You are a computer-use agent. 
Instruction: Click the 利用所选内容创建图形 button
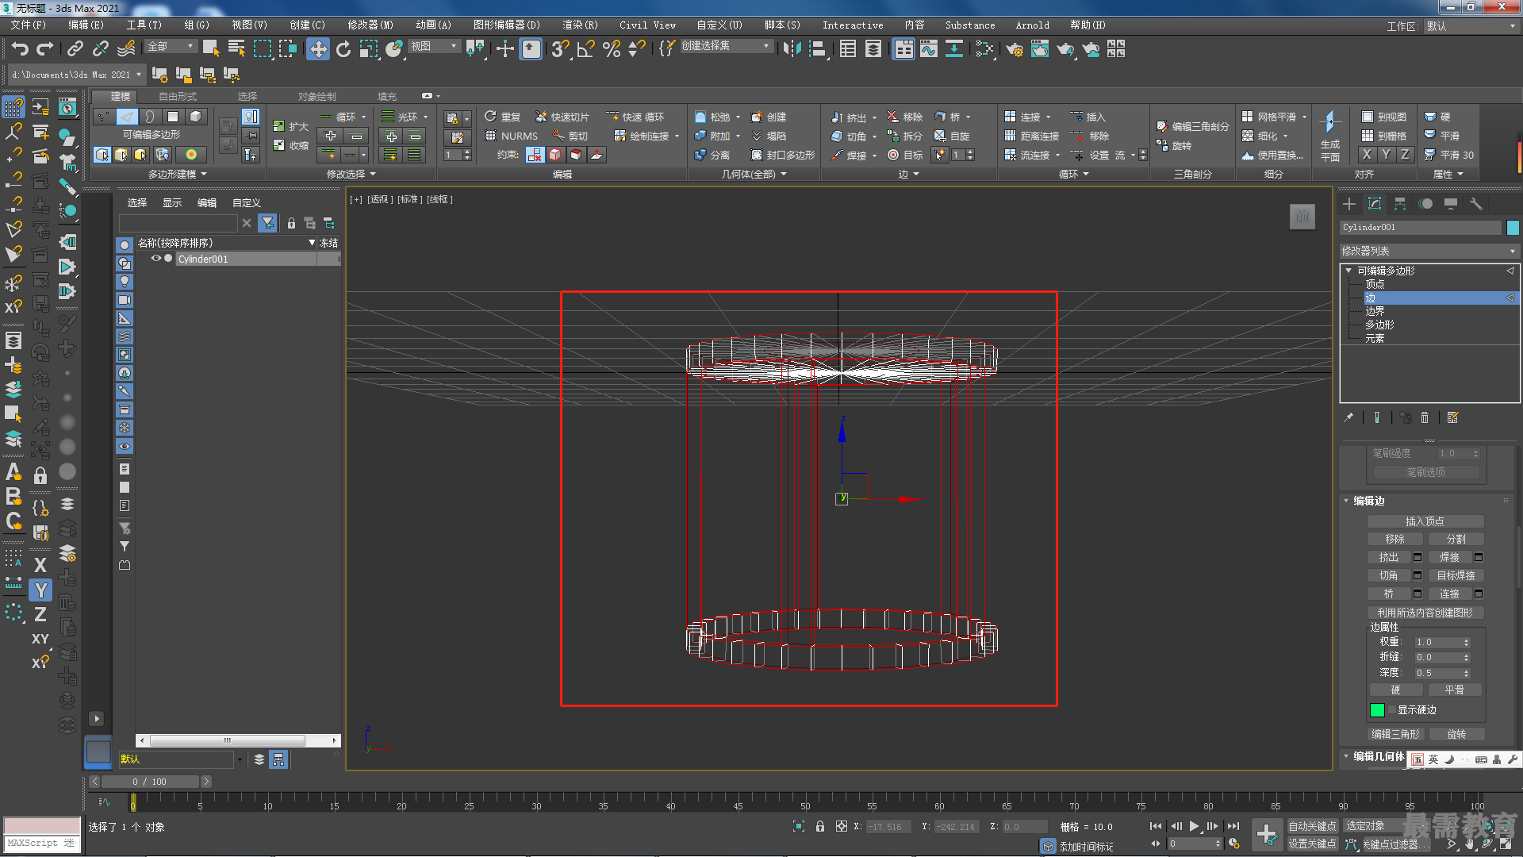pyautogui.click(x=1425, y=613)
